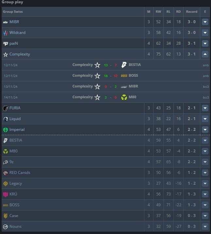Click the Imperial green logo
The image size is (211, 234).
6,130
